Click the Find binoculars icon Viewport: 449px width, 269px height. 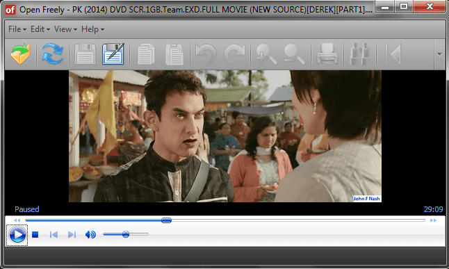point(360,54)
